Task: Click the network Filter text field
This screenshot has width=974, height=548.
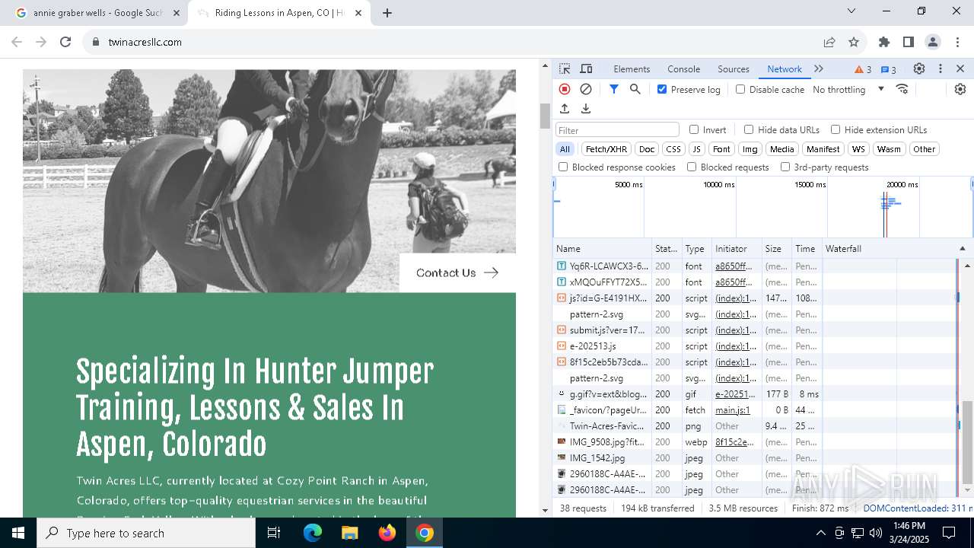Action: (617, 130)
